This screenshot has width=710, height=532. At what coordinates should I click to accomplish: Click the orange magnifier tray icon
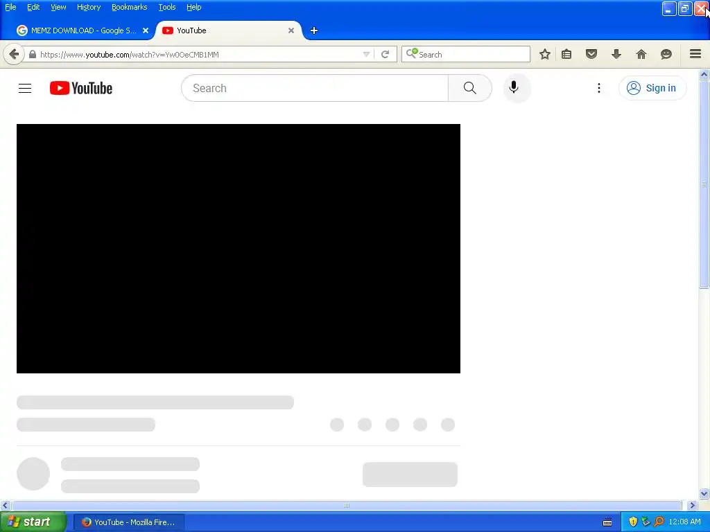[659, 522]
